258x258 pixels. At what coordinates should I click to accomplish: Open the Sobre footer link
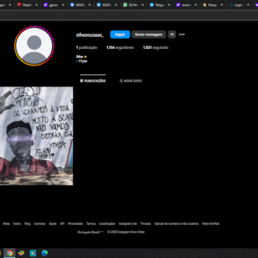tap(17, 224)
